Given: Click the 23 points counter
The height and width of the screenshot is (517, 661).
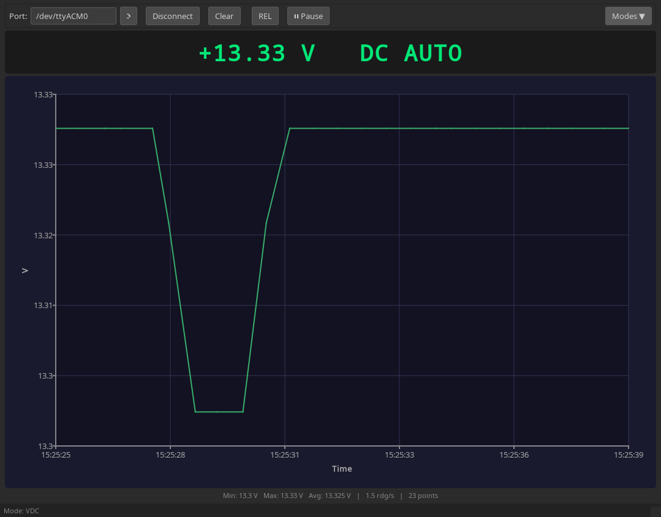Looking at the screenshot, I should tap(423, 496).
